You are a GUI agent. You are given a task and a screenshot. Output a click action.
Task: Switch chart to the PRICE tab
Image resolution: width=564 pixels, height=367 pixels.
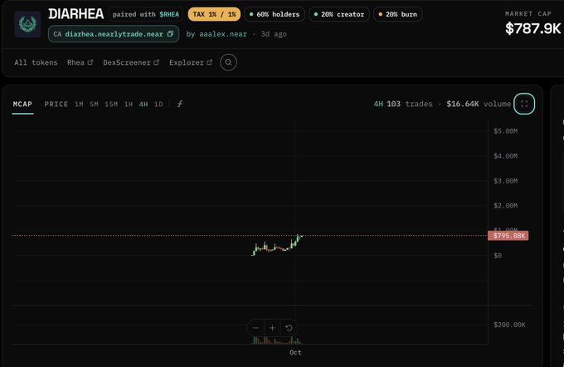[56, 104]
